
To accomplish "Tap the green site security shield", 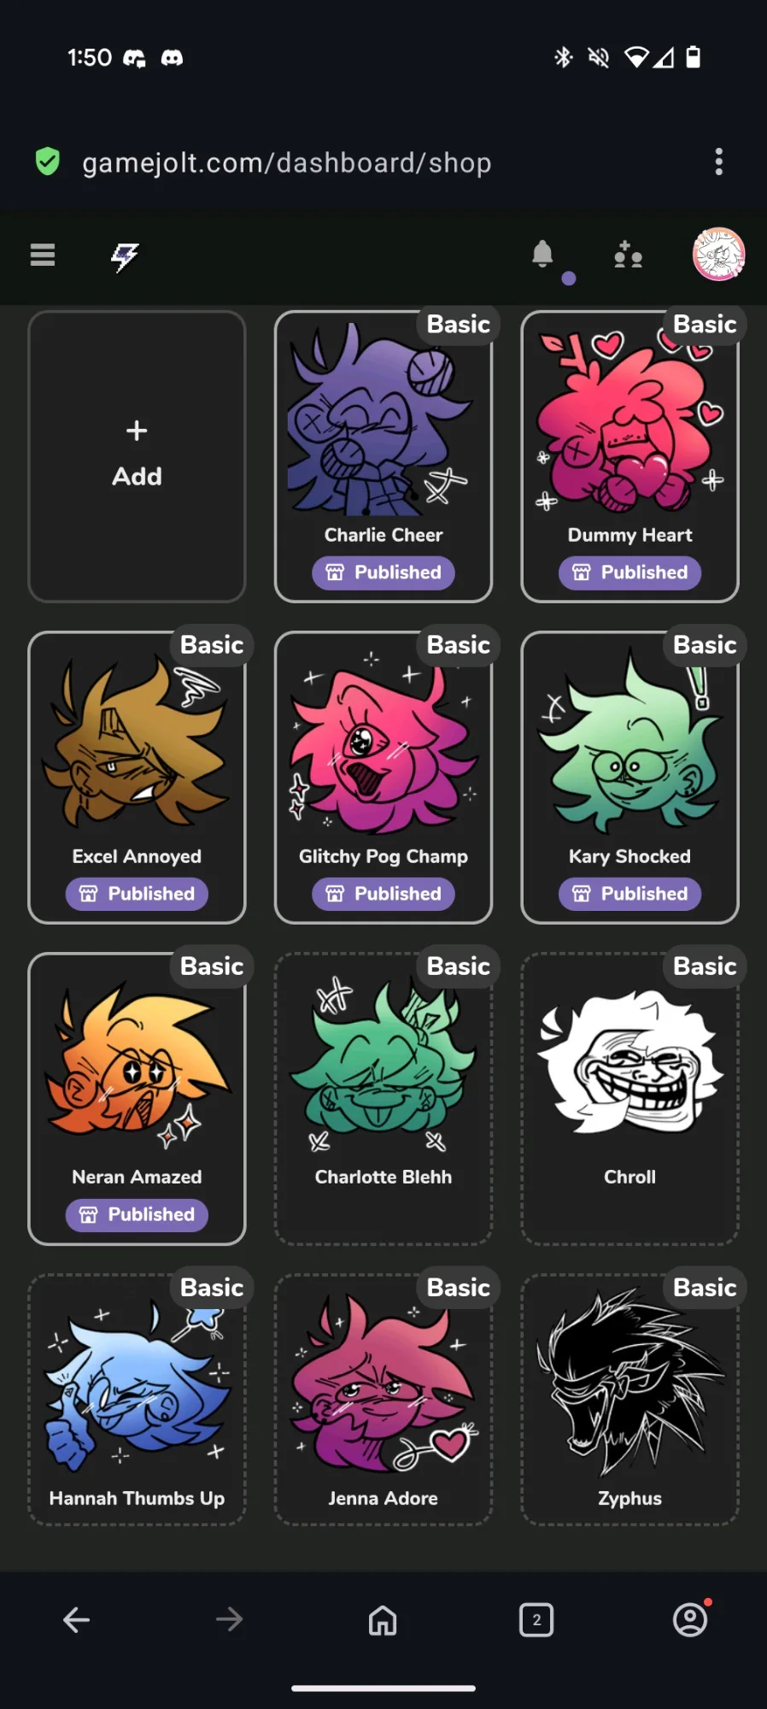I will 48,162.
